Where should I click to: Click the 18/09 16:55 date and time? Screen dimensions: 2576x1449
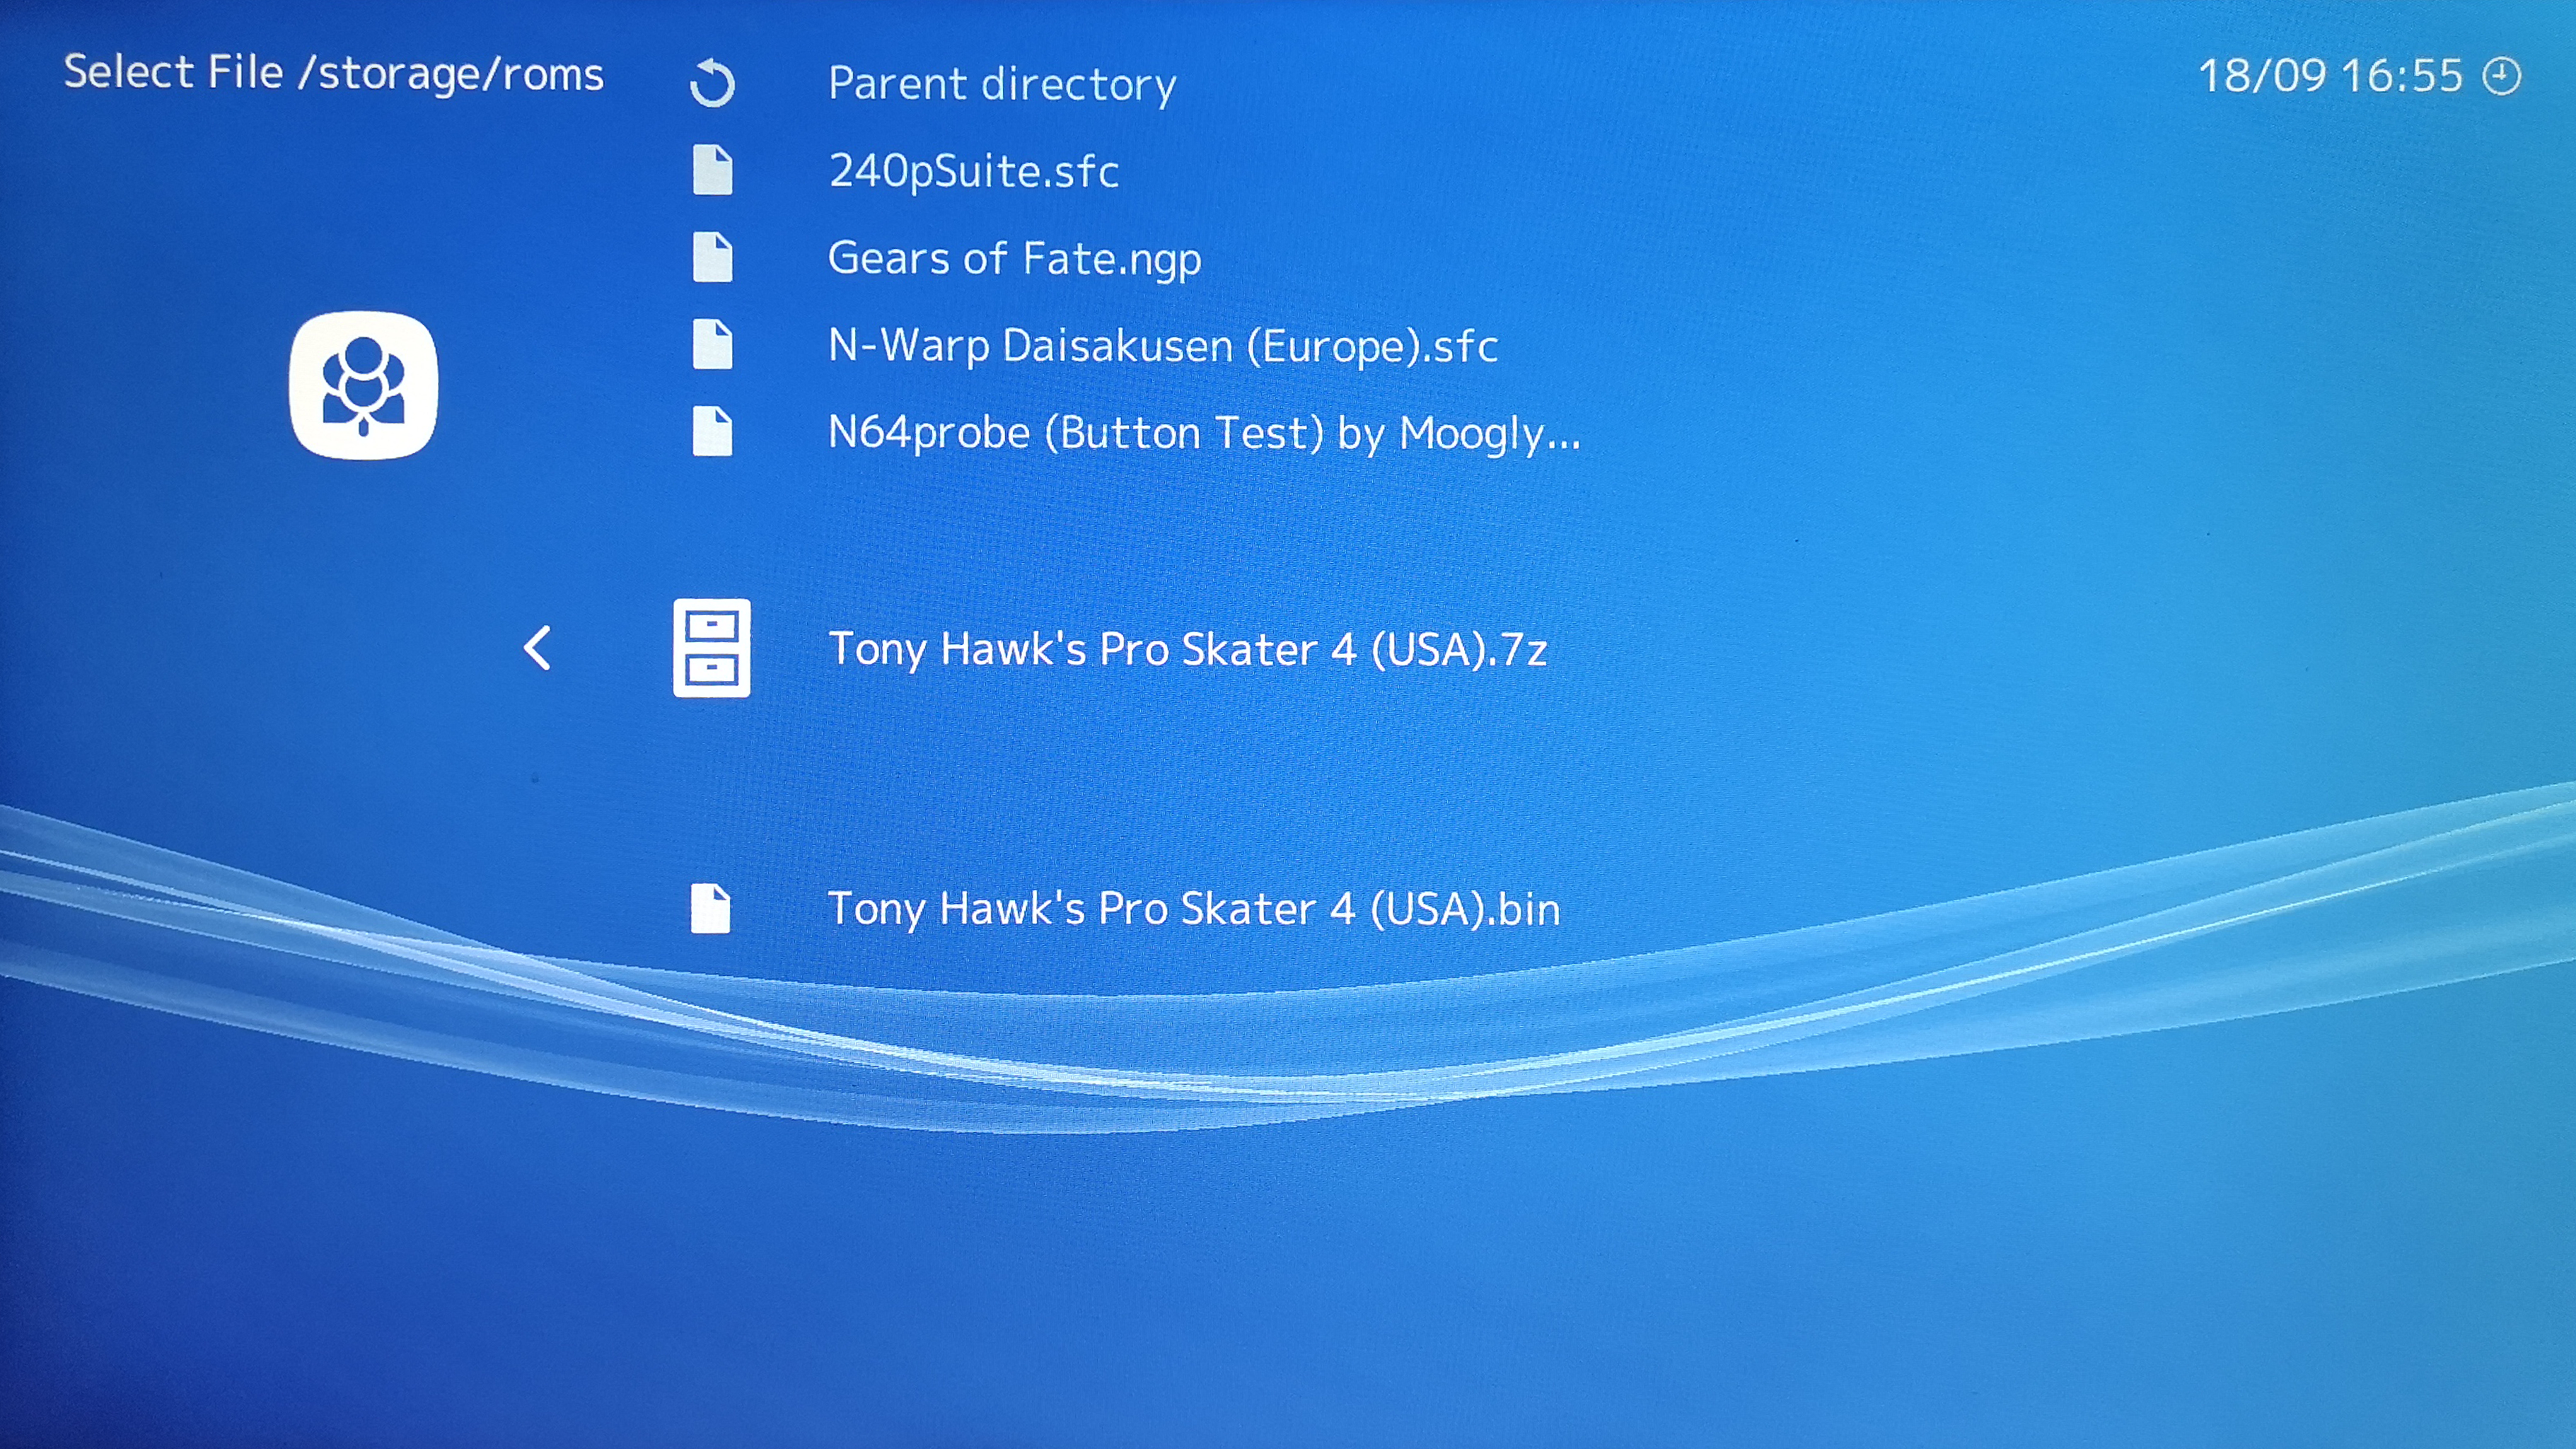coord(2330,76)
